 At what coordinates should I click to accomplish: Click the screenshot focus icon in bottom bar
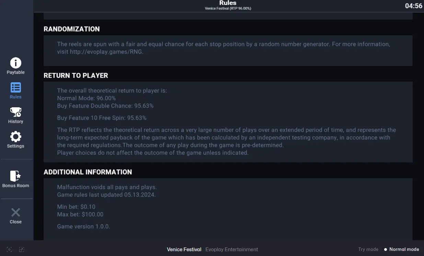click(x=10, y=249)
